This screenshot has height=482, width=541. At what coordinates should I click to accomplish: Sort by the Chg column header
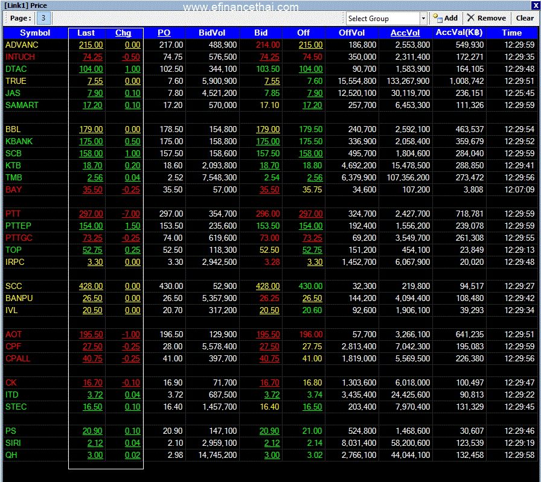pos(124,33)
